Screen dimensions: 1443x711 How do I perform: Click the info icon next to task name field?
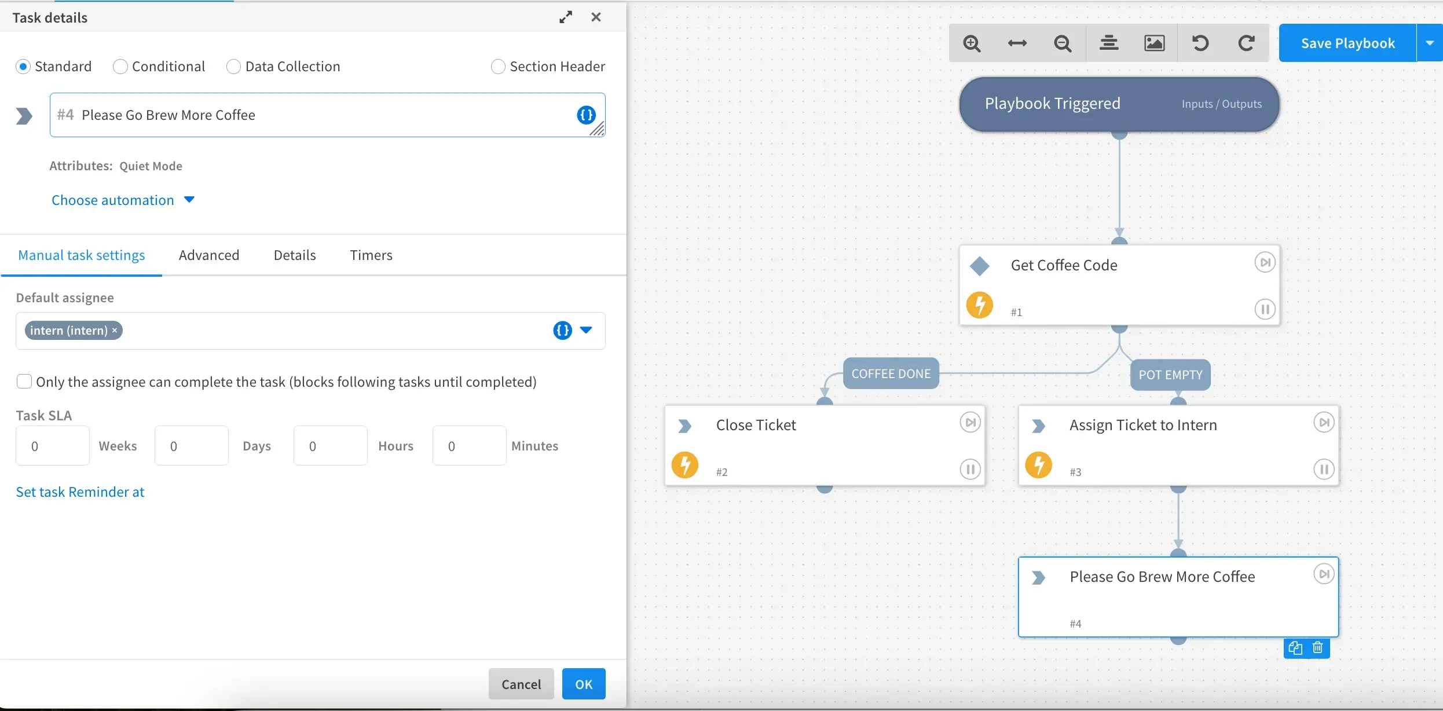point(586,114)
